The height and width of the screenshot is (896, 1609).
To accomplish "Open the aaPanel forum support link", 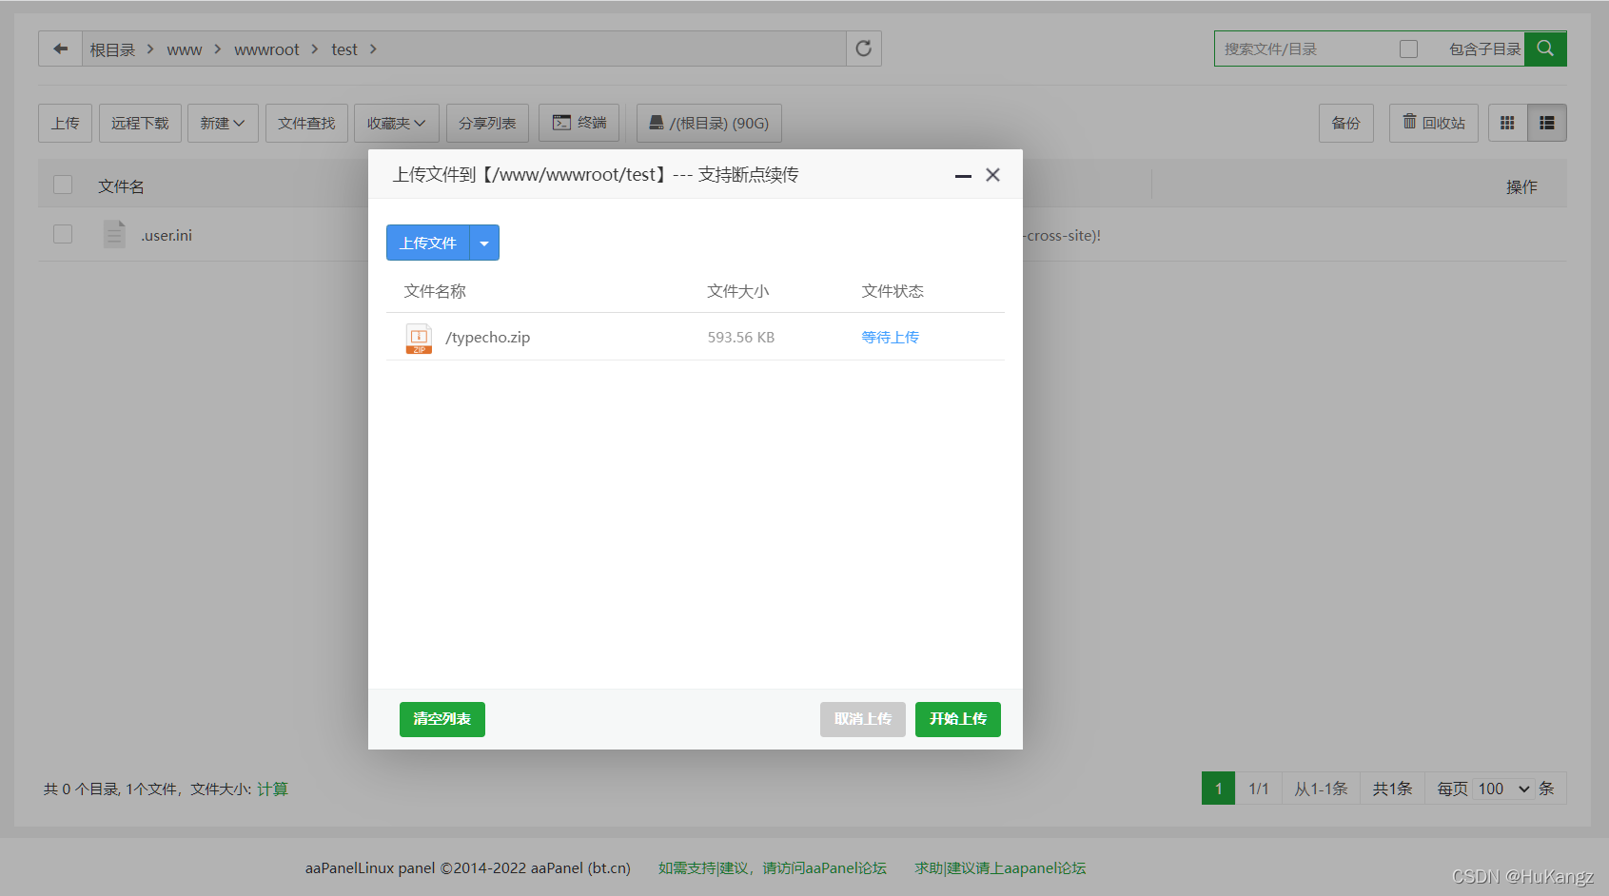I will [773, 867].
